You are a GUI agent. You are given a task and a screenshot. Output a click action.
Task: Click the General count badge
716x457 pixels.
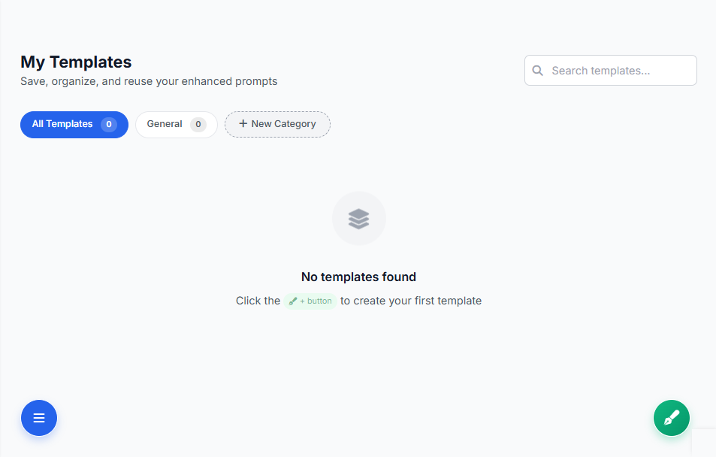pyautogui.click(x=198, y=124)
